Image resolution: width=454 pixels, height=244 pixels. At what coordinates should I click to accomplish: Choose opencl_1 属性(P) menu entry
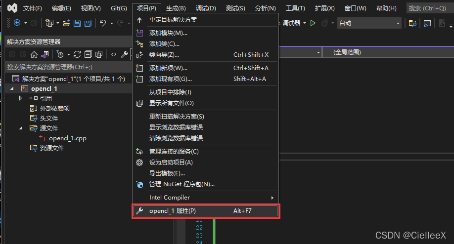click(206, 211)
